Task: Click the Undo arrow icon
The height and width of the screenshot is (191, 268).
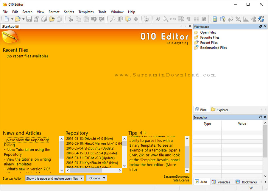Action: [94, 19]
